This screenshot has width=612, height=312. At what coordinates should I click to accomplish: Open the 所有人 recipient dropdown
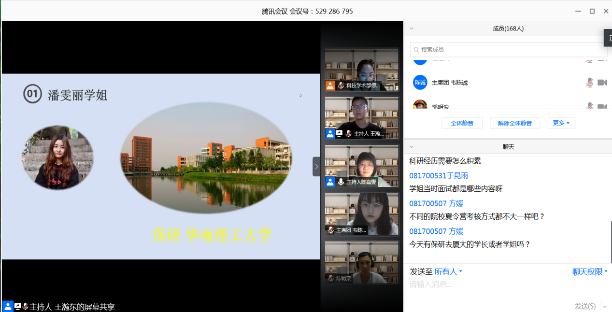[x=448, y=272]
